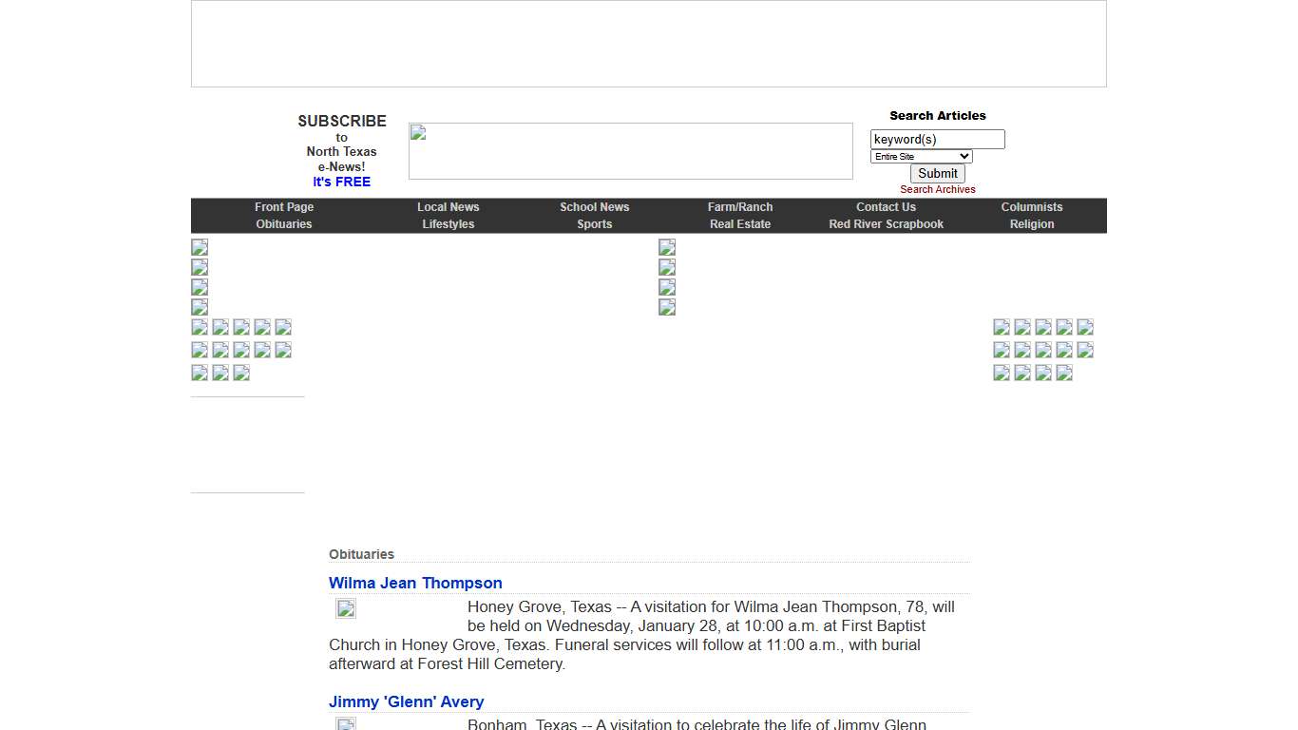Click Contact Us in the navigation bar
Screen dimensions: 1298x730
coord(886,207)
